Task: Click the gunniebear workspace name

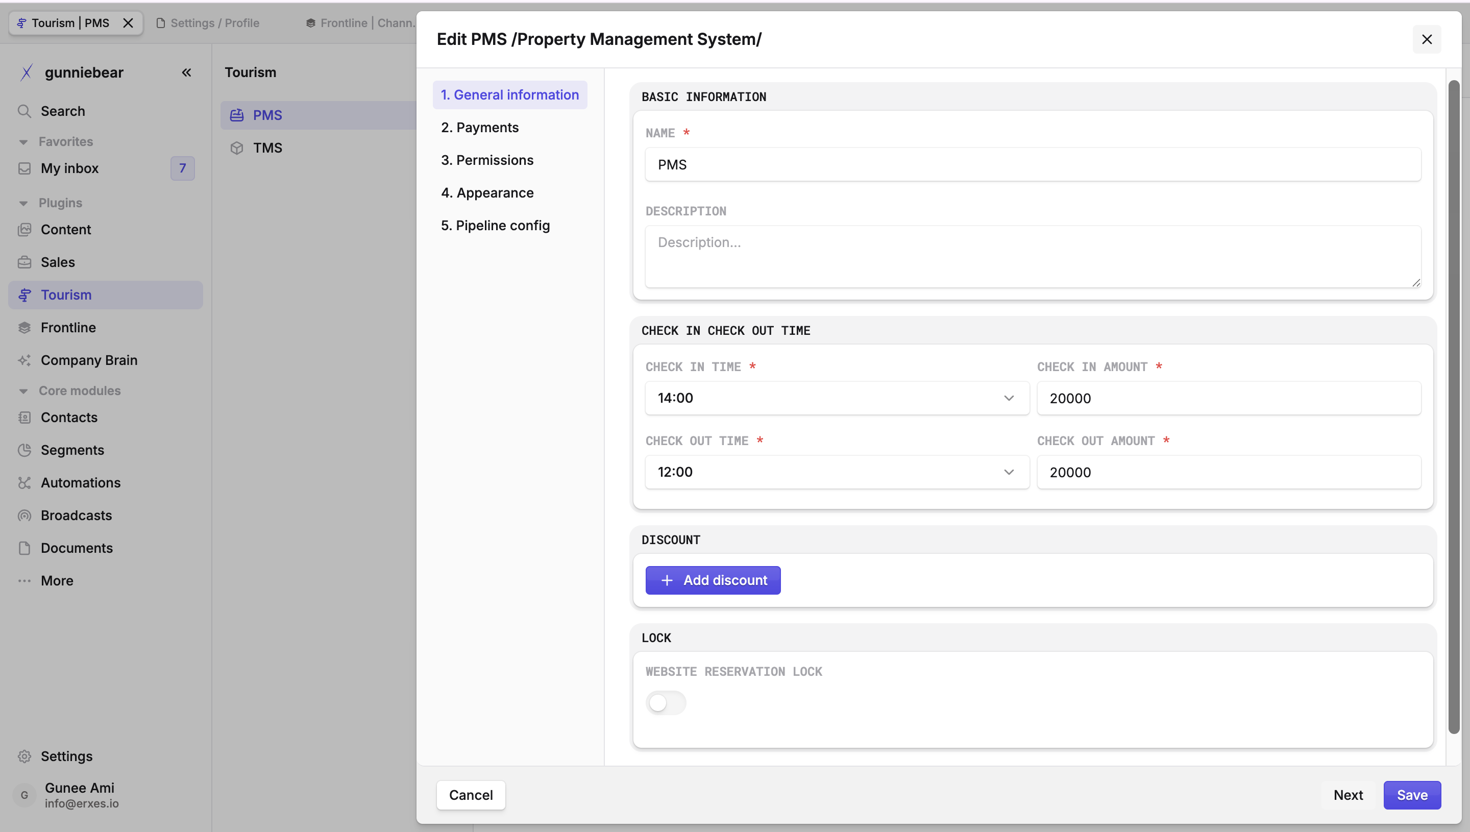Action: click(x=84, y=72)
